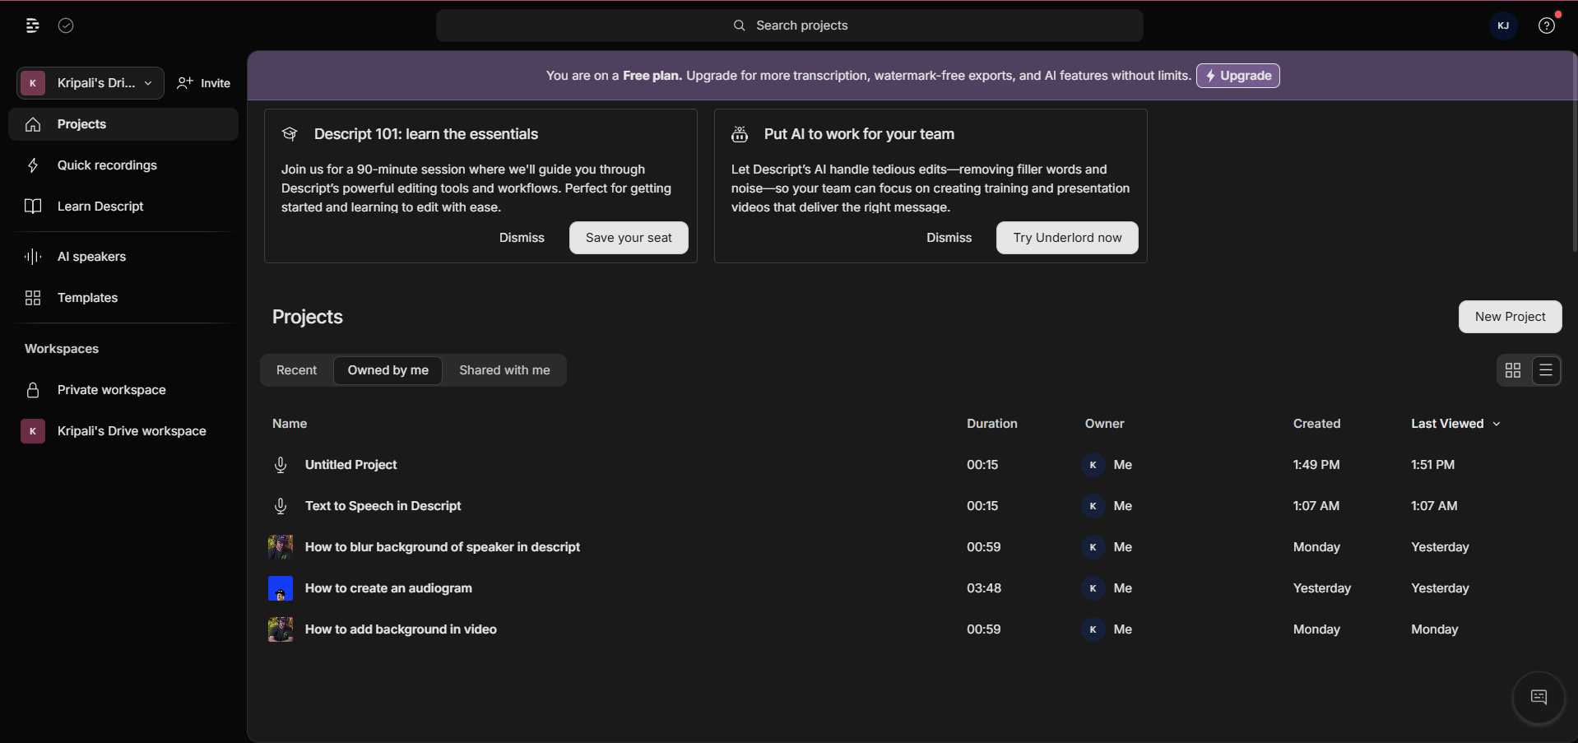Click the Upgrade plan button
This screenshot has width=1578, height=743.
tap(1237, 76)
